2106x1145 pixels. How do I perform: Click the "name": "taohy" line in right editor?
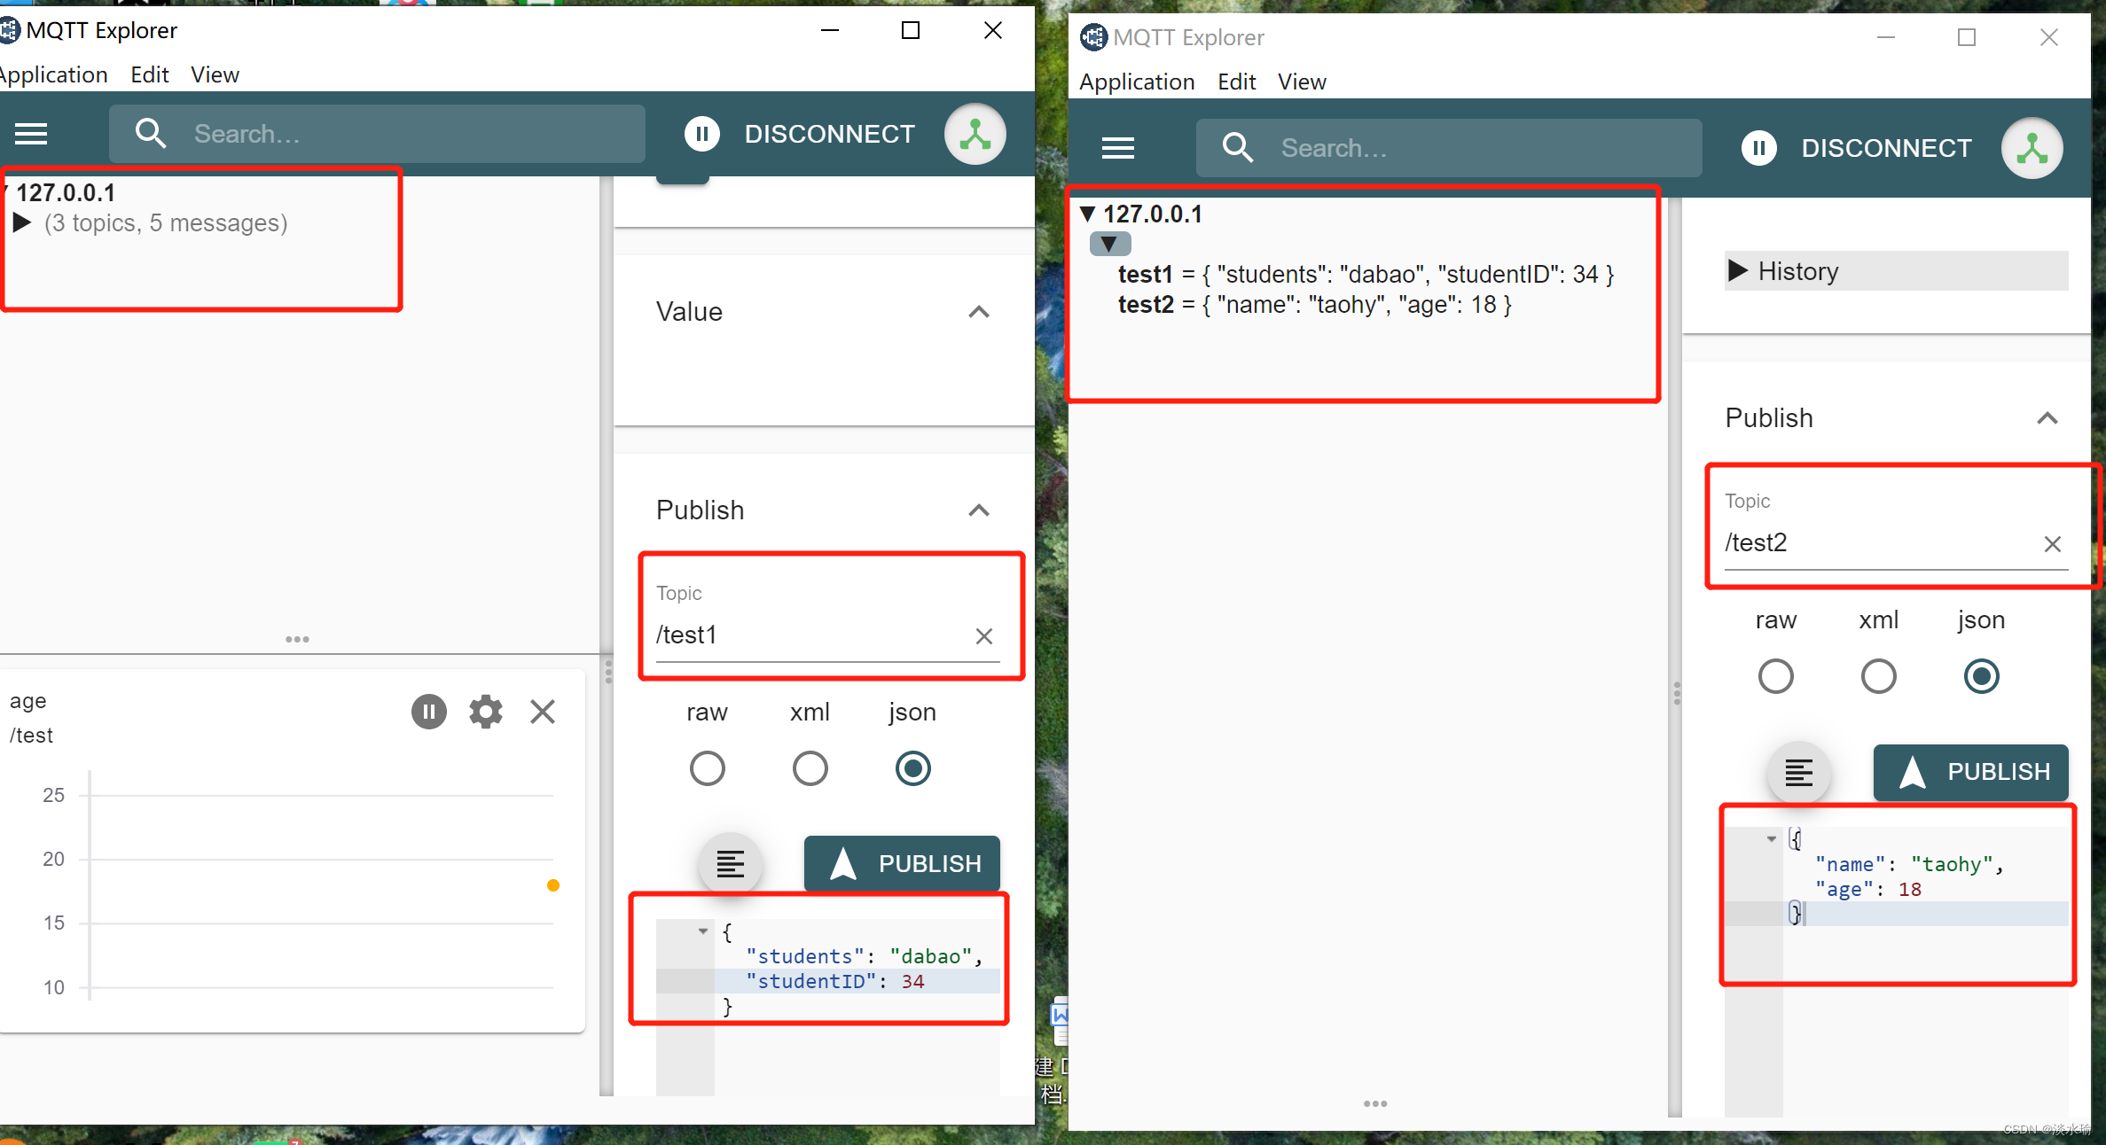pos(1909,864)
